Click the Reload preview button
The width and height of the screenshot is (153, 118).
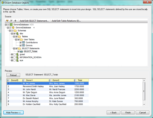pyautogui.click(x=13, y=75)
